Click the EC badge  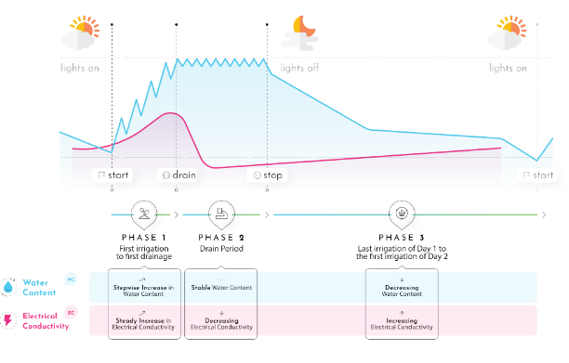[71, 312]
